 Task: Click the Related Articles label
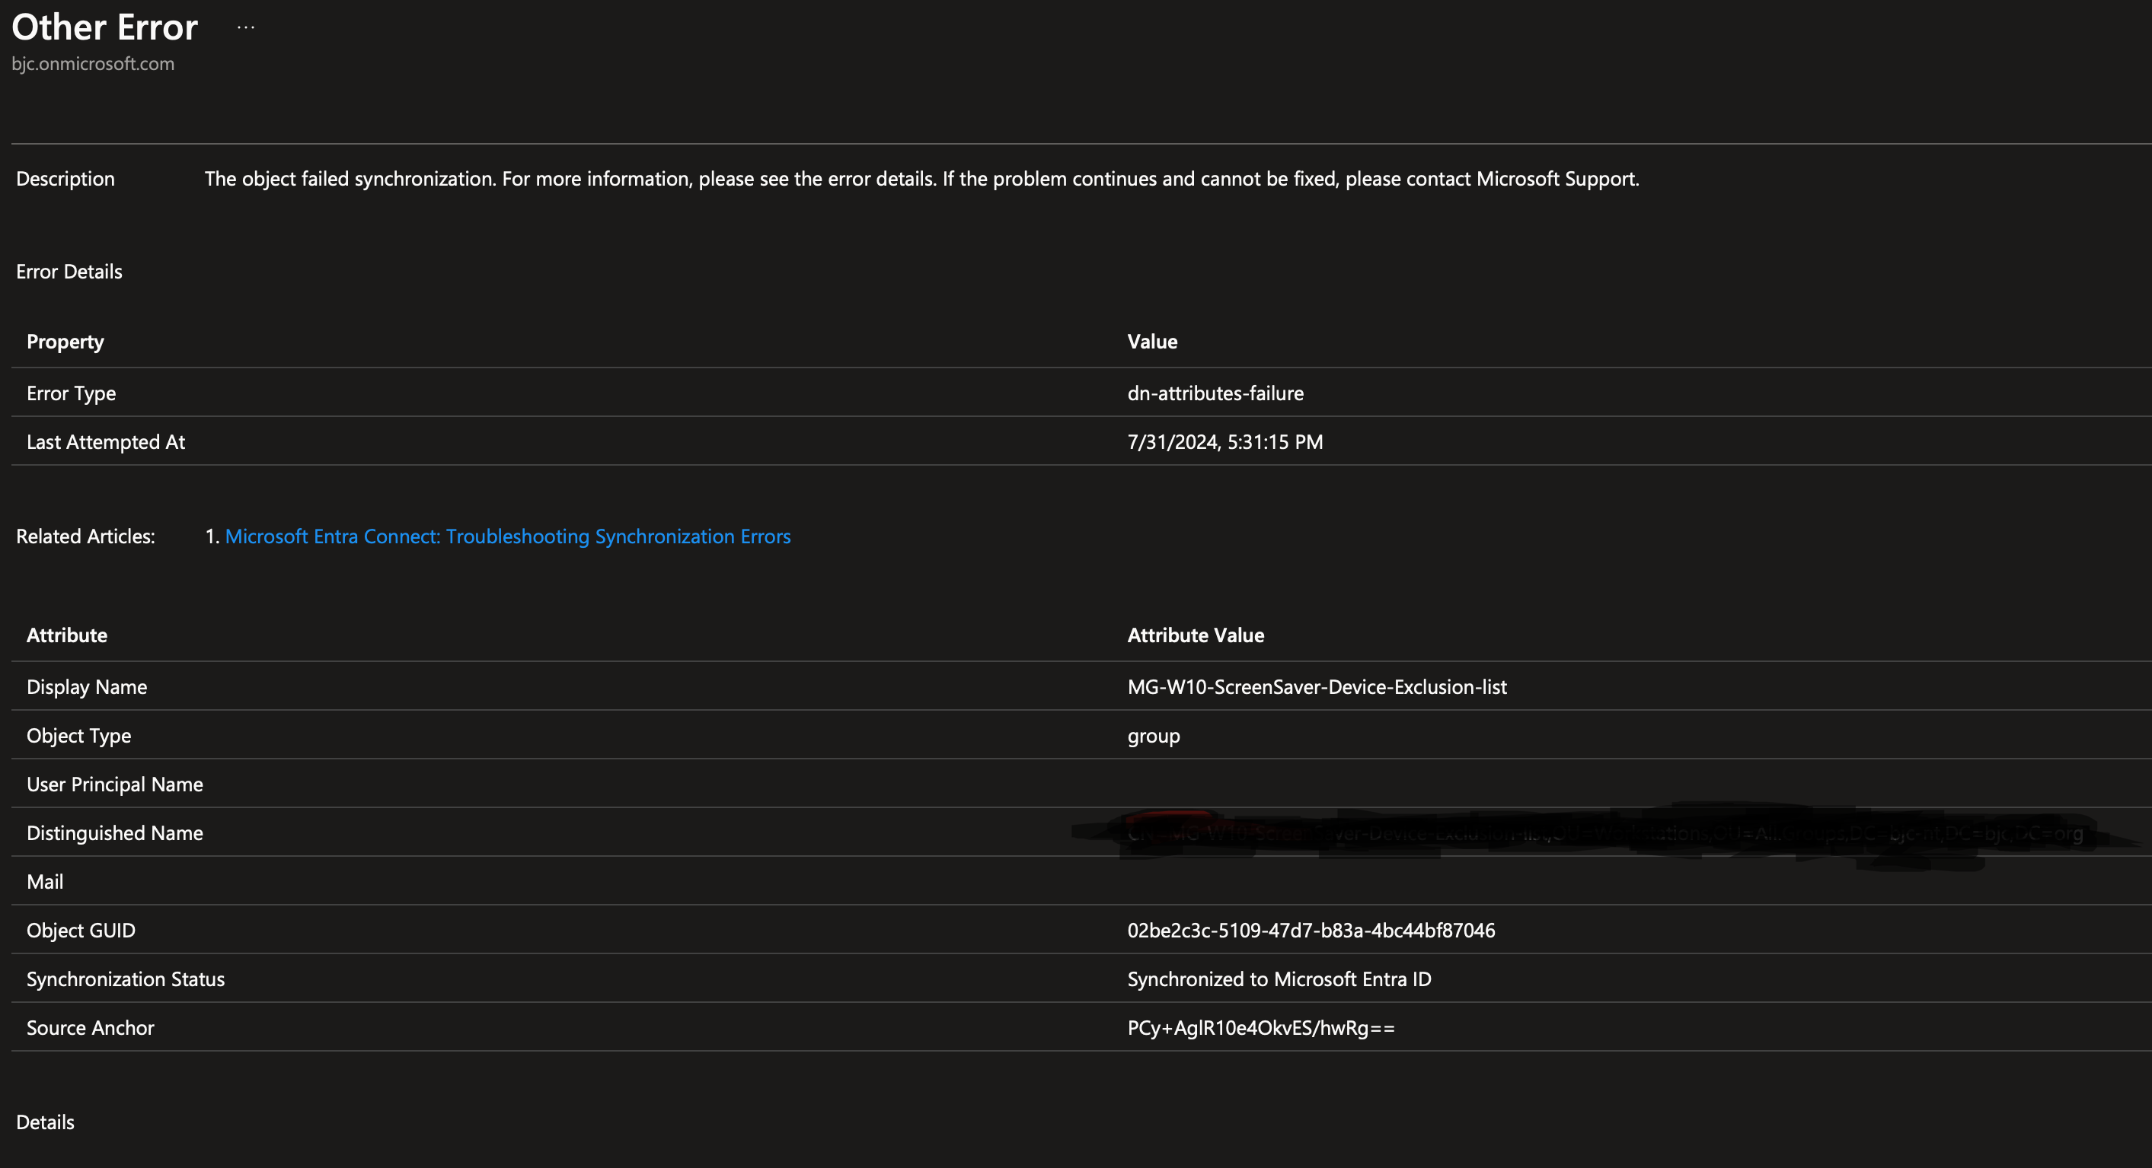(x=85, y=536)
